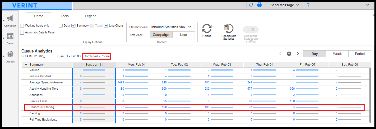Switch to the Home tab
Image resolution: width=376 pixels, height=129 pixels.
[39, 16]
